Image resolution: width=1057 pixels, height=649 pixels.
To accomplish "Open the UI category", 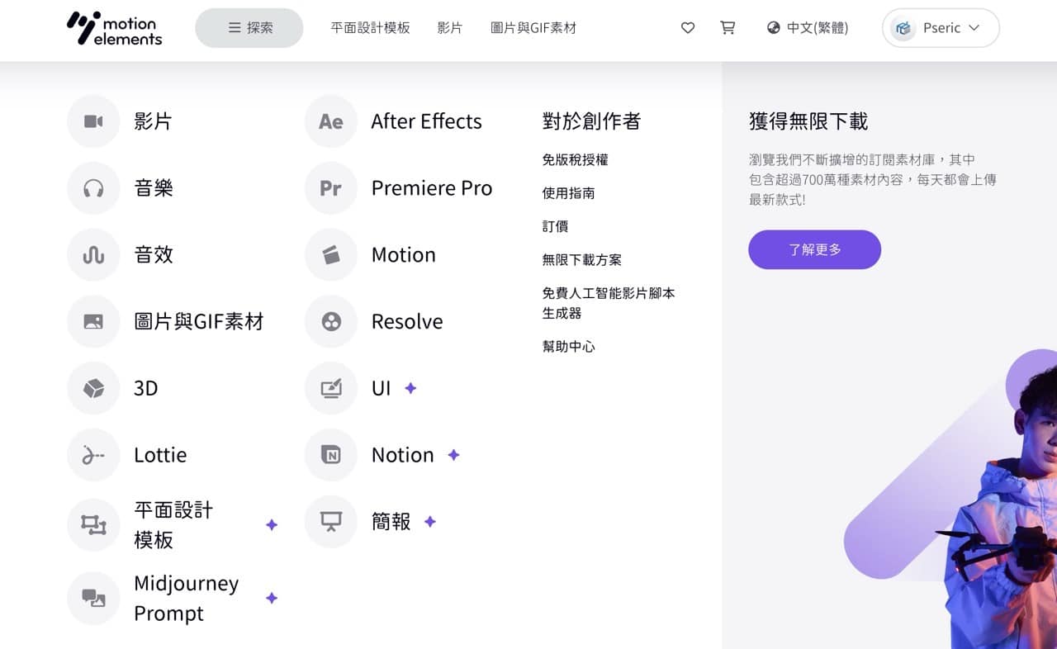I will tap(381, 388).
